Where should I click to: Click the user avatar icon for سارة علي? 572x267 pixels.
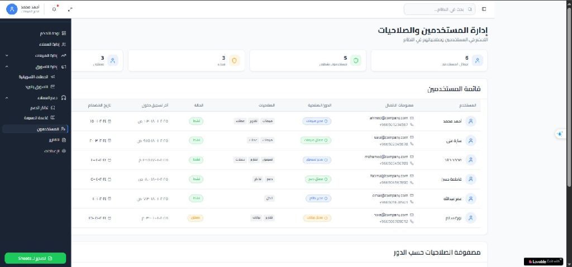coord(471,140)
